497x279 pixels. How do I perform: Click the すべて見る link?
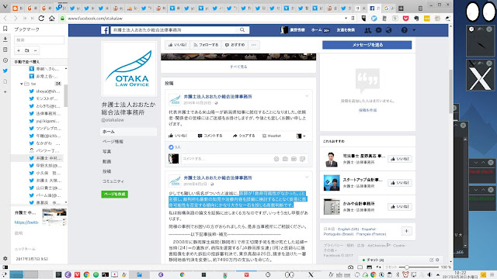tap(238, 67)
